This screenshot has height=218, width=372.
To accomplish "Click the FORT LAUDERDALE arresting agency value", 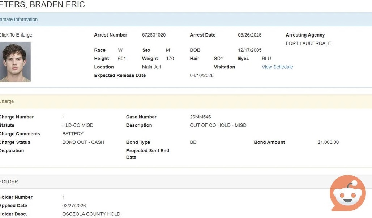I will (x=308, y=43).
